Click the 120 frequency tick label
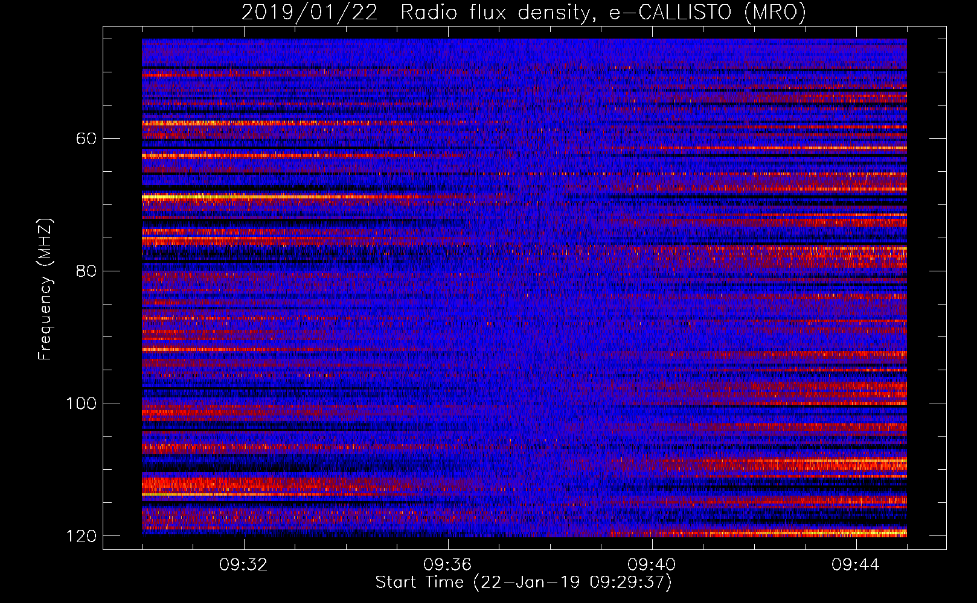977x603 pixels. pos(82,536)
